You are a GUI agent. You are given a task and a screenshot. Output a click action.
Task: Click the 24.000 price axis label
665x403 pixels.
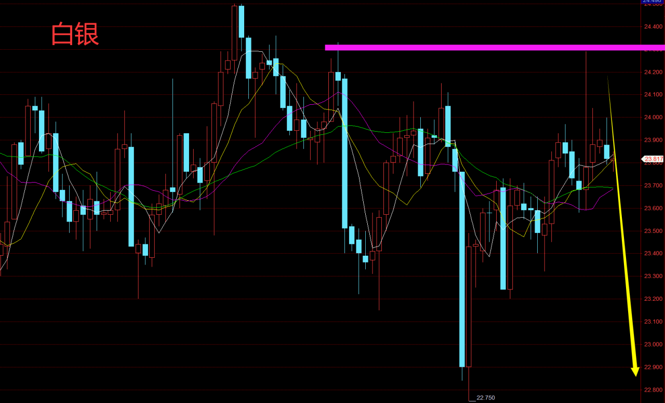tap(654, 118)
